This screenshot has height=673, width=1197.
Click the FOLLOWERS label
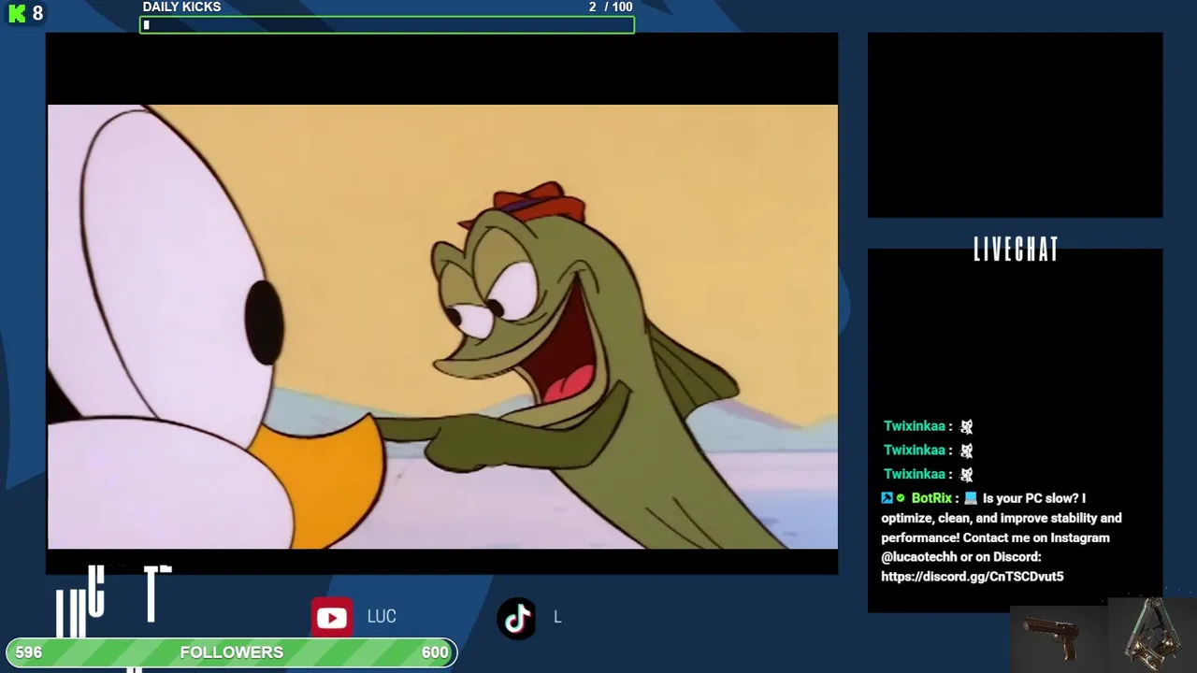coord(232,652)
